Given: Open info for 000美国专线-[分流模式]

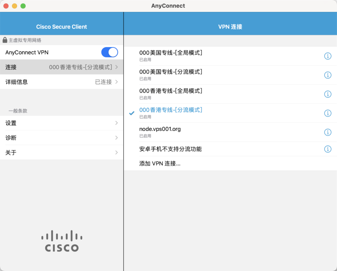Looking at the screenshot, I should pos(327,75).
